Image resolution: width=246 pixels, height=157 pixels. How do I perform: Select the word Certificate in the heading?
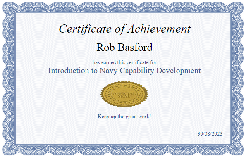pos(85,29)
